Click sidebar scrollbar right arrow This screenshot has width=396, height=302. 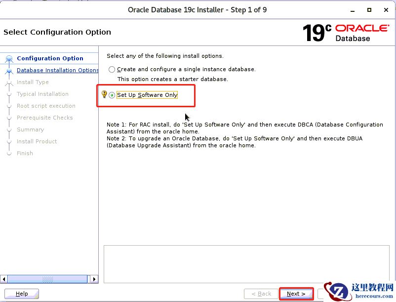coord(94,279)
